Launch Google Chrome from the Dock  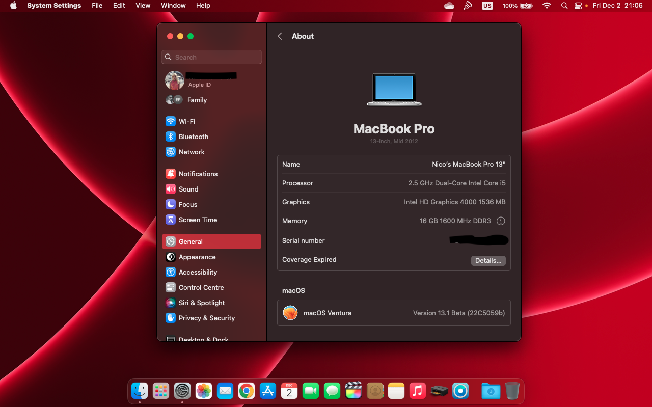click(247, 391)
